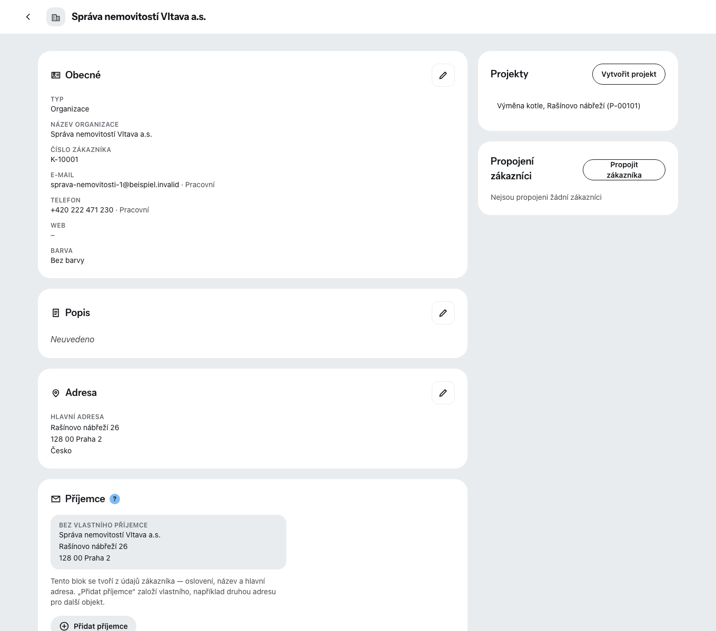Click the Vytvořit projekt button
The height and width of the screenshot is (631, 716).
[x=629, y=74]
